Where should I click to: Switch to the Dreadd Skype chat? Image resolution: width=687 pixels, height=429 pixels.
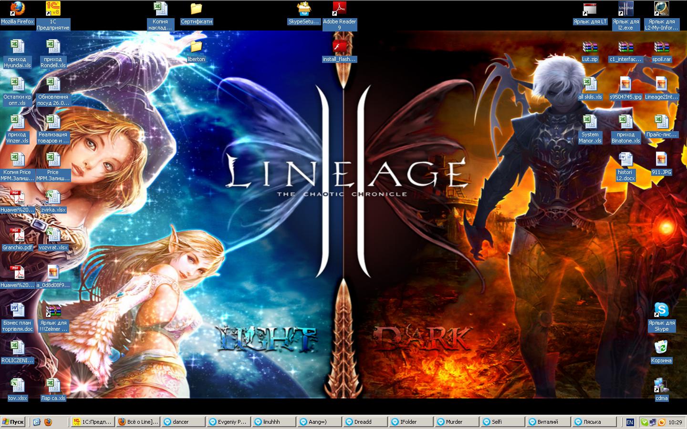pyautogui.click(x=364, y=422)
